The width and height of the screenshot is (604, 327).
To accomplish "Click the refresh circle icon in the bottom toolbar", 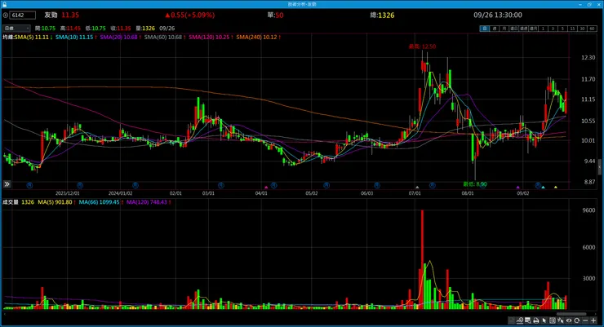I will coord(576,320).
